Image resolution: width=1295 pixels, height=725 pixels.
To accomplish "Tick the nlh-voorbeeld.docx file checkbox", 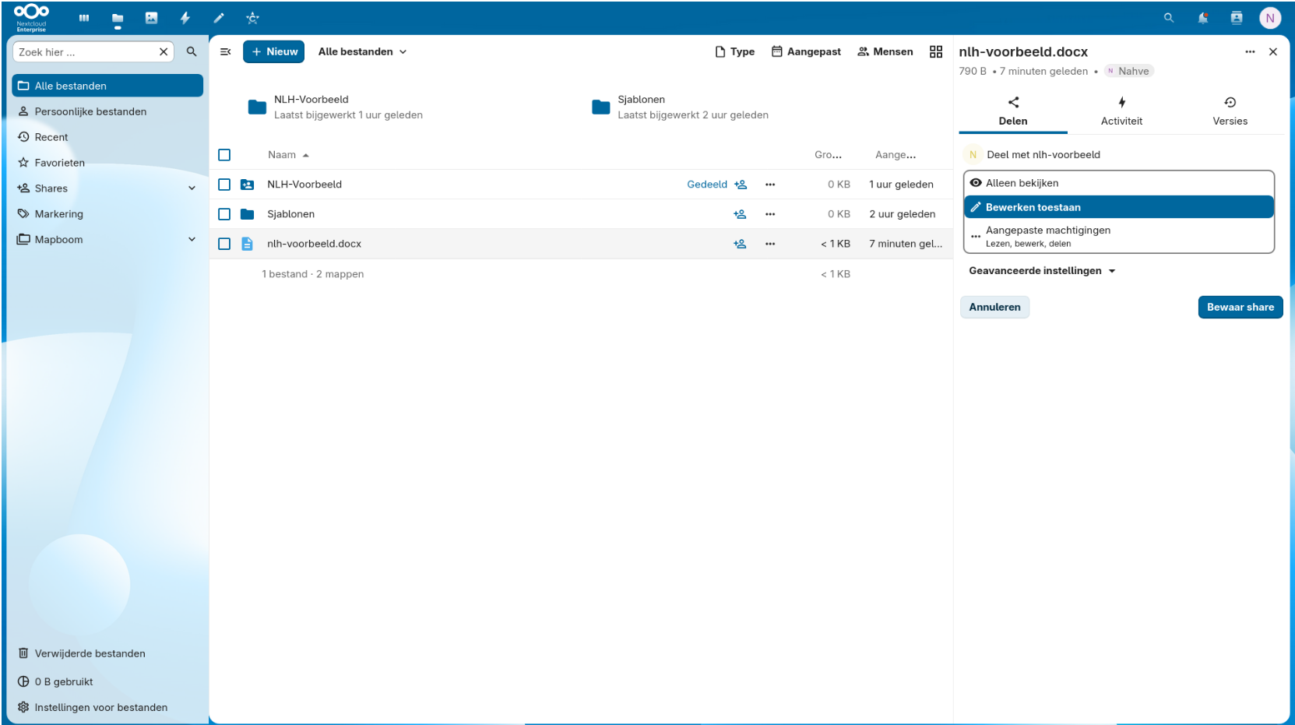I will coord(224,244).
